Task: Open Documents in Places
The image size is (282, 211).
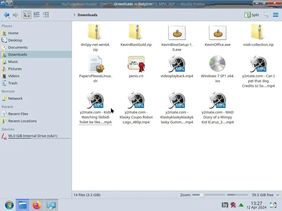Action: click(x=36, y=47)
